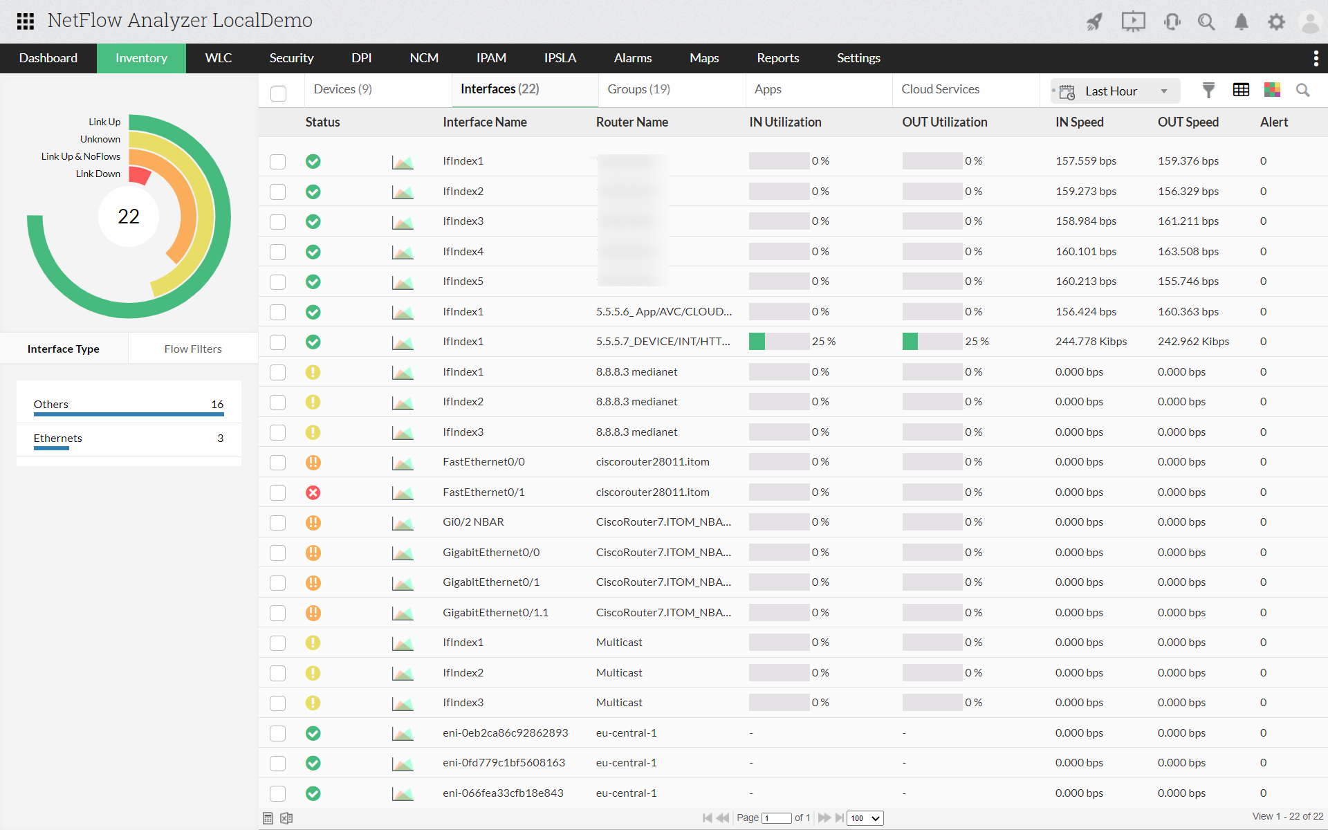Open rows-per-page 100 dropdown

point(865,818)
